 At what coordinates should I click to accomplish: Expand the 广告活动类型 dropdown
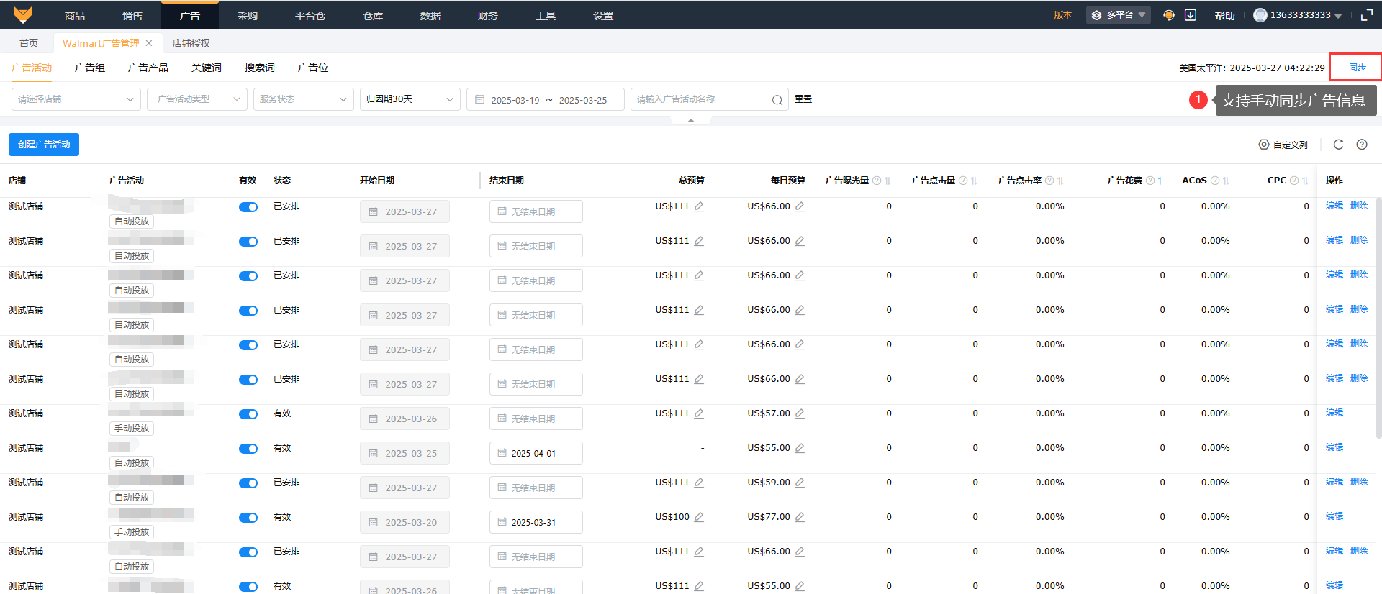pyautogui.click(x=197, y=99)
